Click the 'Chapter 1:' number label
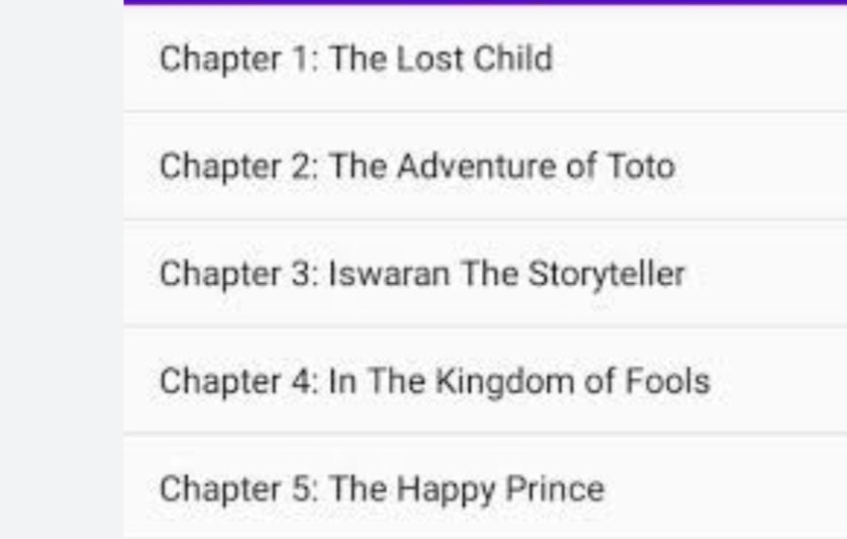This screenshot has height=539, width=847. (239, 60)
